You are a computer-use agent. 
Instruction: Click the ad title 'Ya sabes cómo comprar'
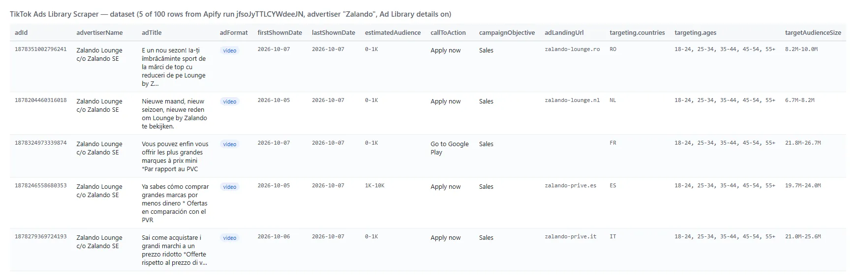tap(175, 203)
